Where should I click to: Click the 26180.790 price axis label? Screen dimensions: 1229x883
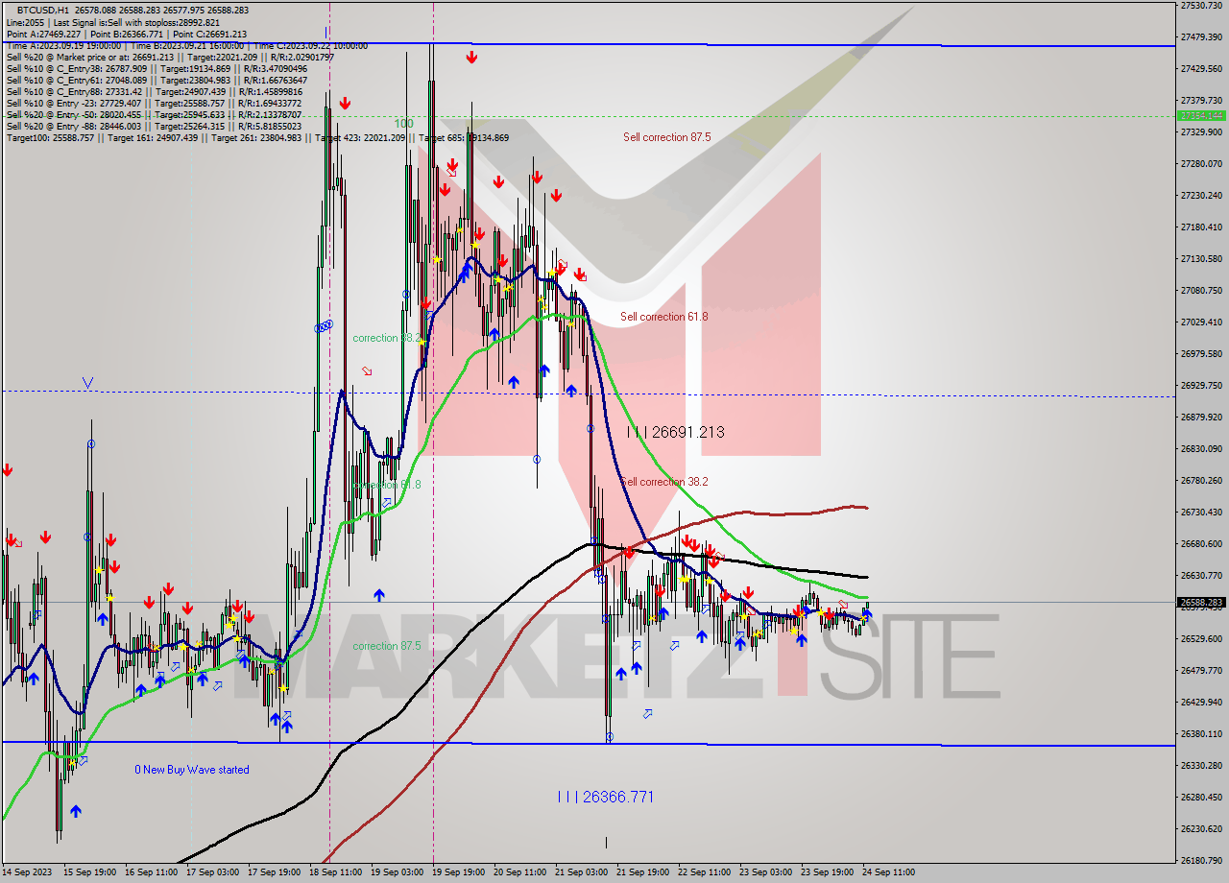tap(1201, 860)
